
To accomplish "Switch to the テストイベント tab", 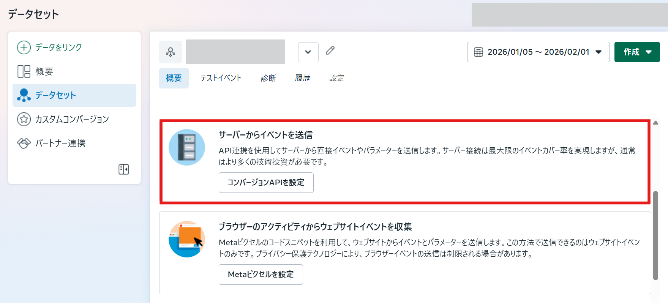I will pos(221,78).
